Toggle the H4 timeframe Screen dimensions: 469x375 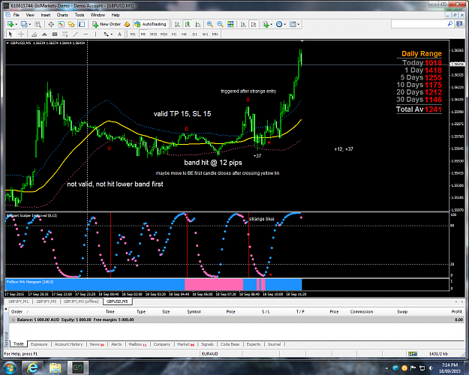click(185, 34)
